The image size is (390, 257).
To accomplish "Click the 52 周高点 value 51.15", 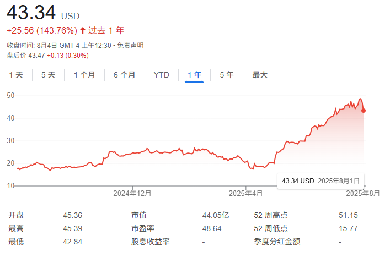I will pos(348,215).
